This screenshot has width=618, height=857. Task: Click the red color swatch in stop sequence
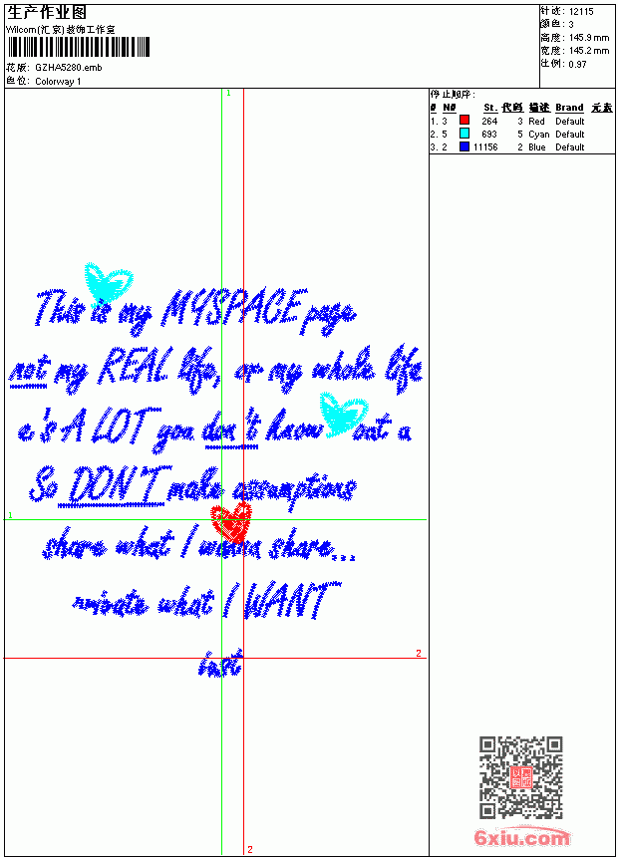point(464,121)
